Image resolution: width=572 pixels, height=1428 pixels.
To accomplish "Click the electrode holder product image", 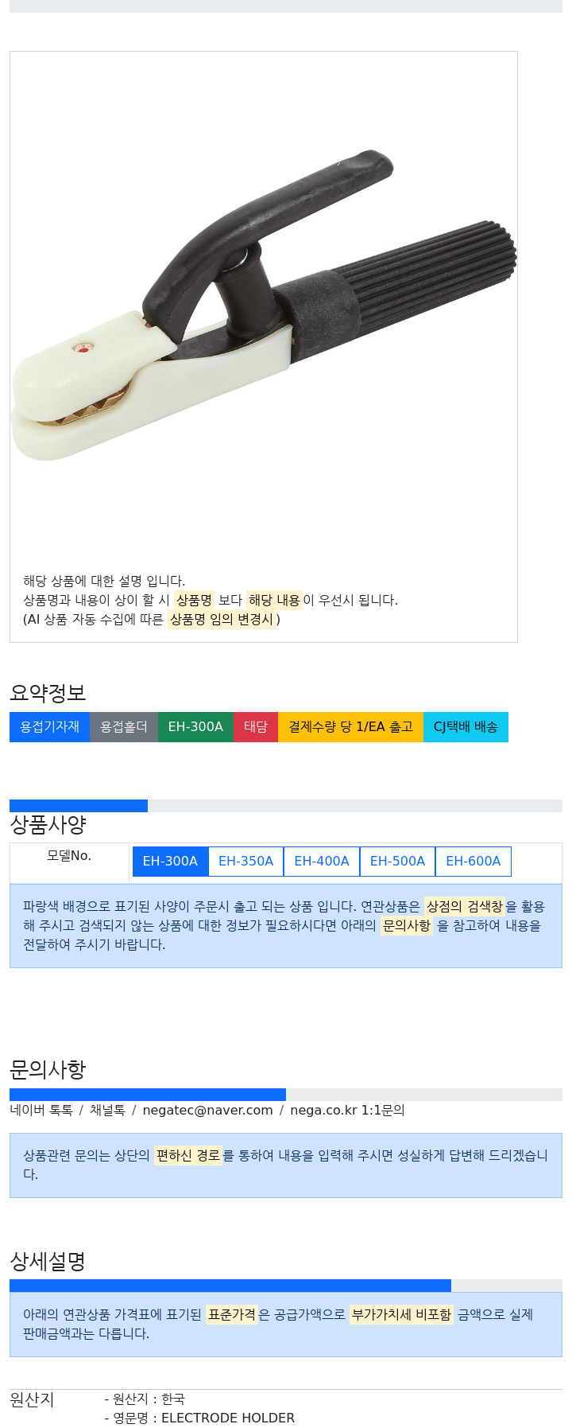I will [264, 305].
